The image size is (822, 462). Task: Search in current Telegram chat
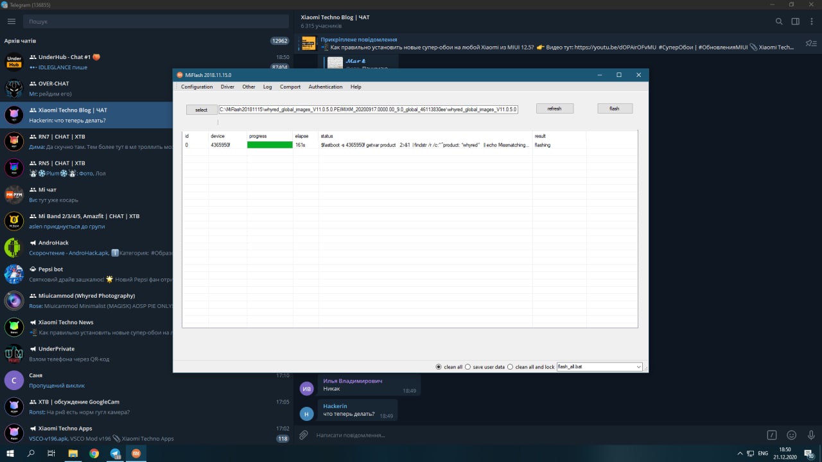pos(779,21)
